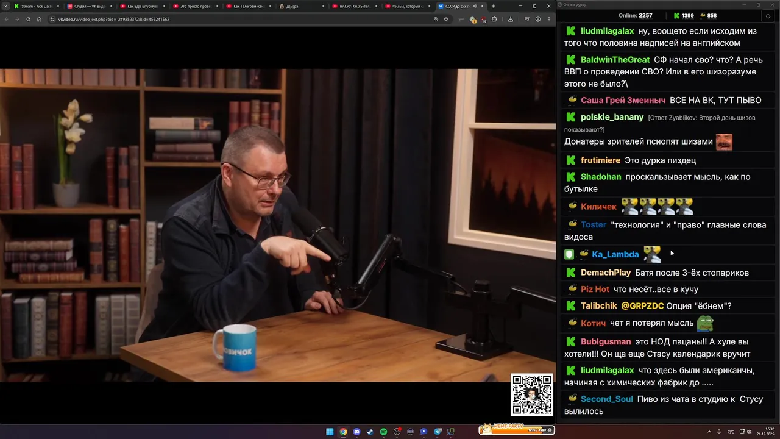
Task: Click username BaldwinTheGreat in chat
Action: tap(615, 60)
